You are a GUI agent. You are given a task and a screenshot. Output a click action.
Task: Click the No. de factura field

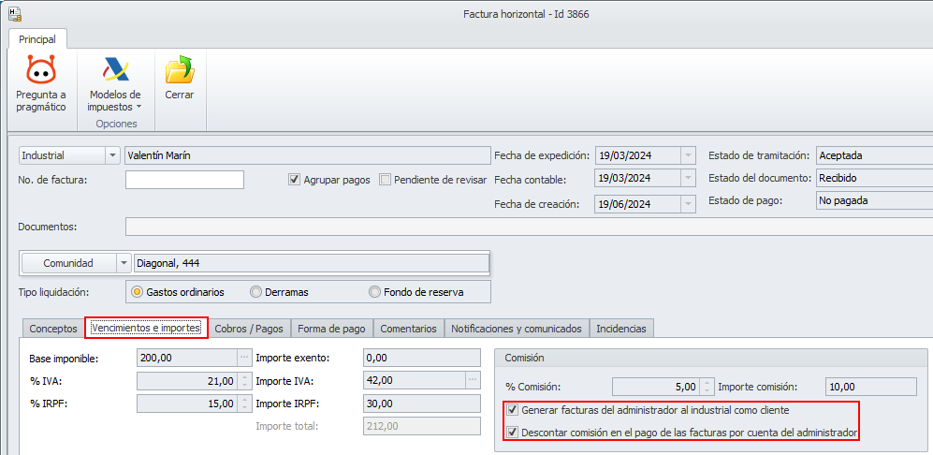click(185, 179)
